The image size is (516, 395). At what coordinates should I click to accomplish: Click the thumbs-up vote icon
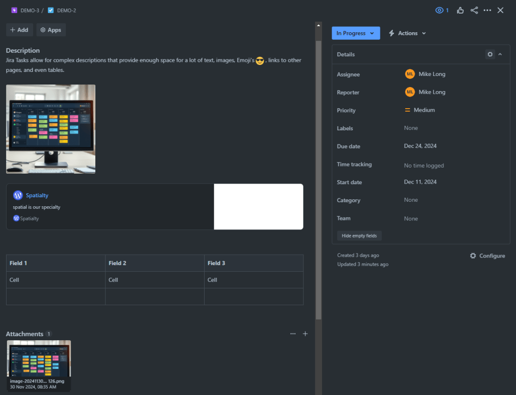(460, 10)
